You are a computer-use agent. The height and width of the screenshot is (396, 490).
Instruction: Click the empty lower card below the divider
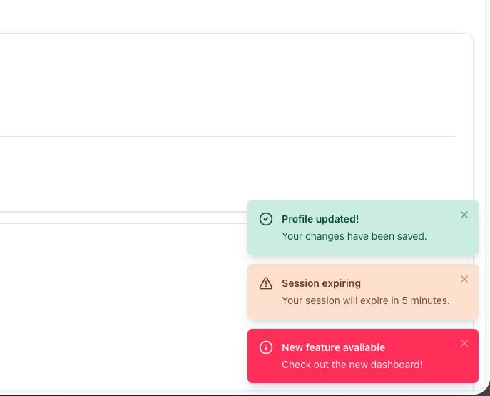click(x=121, y=300)
